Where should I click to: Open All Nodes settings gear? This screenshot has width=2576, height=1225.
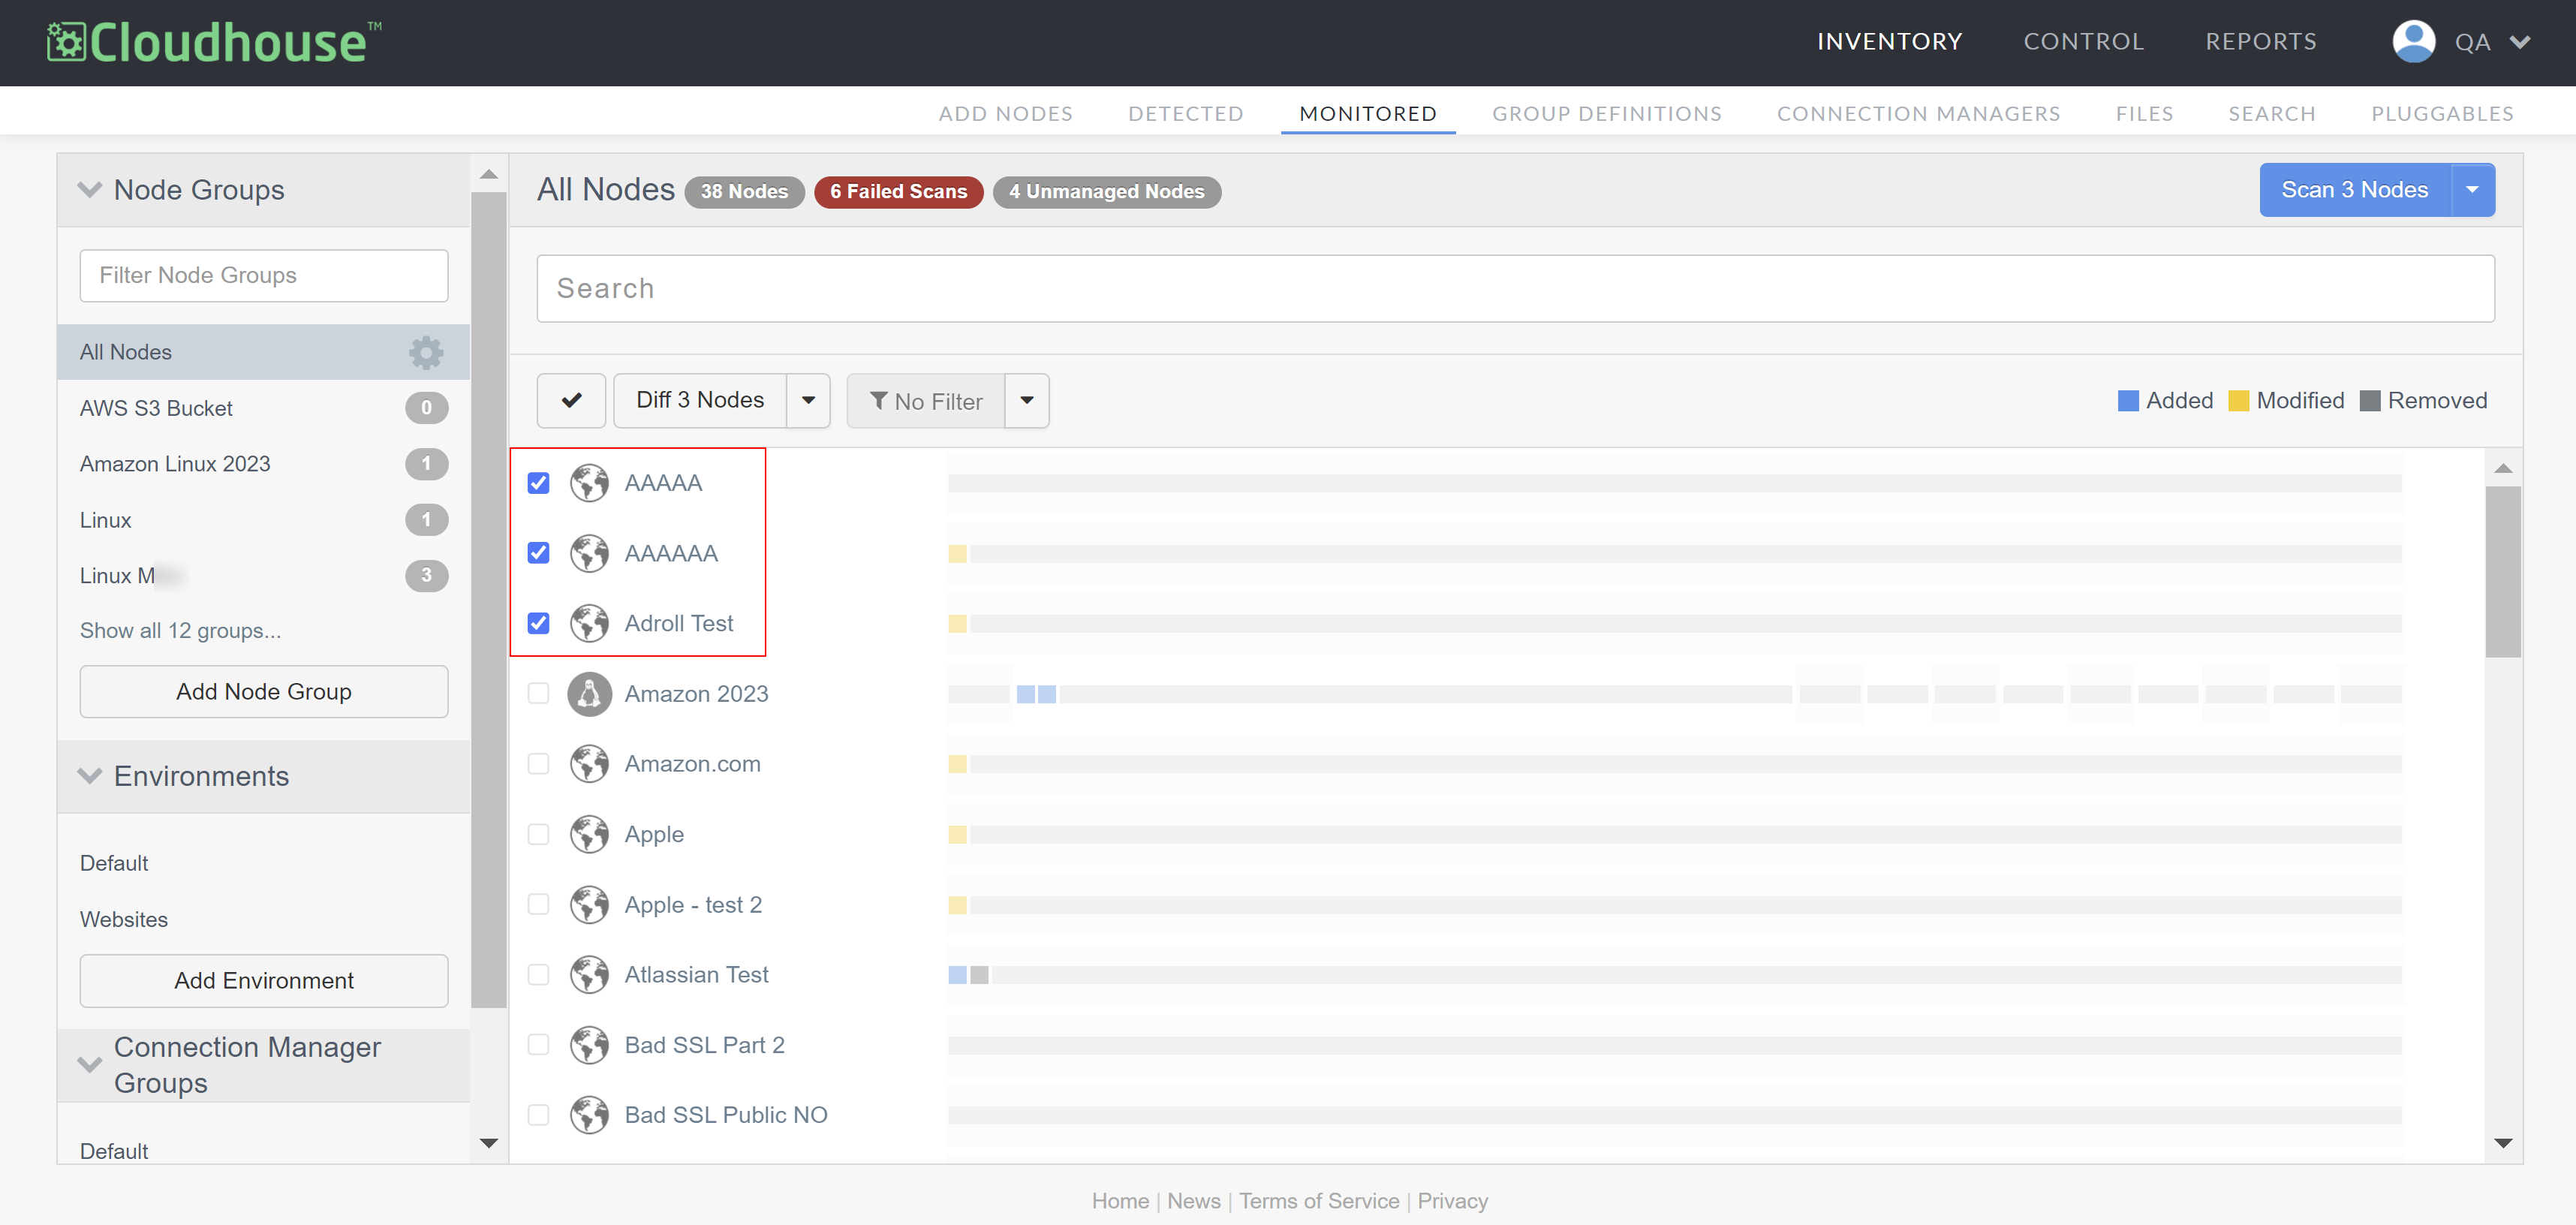tap(426, 352)
